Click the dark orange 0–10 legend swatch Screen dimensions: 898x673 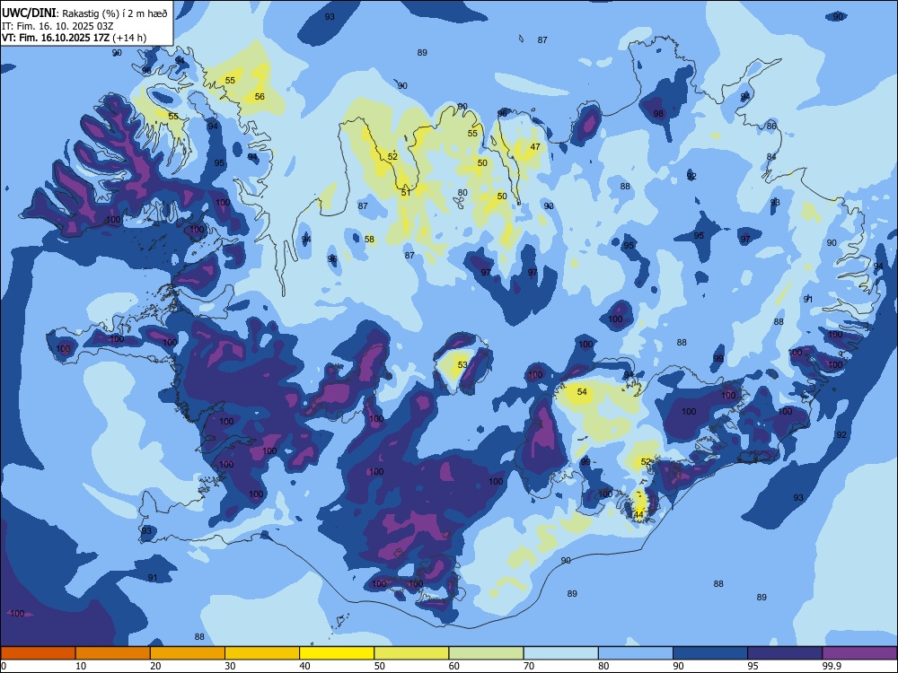click(38, 653)
